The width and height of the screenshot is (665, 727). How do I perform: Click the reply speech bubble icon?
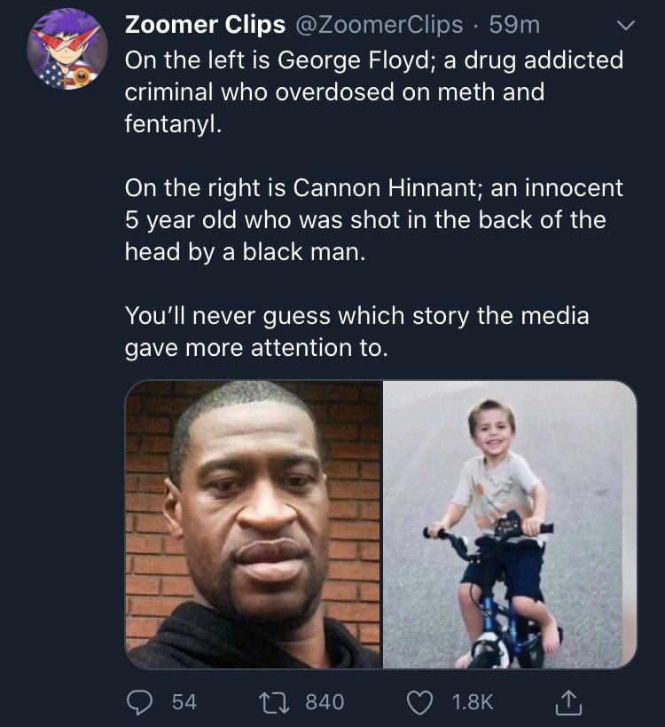(139, 701)
